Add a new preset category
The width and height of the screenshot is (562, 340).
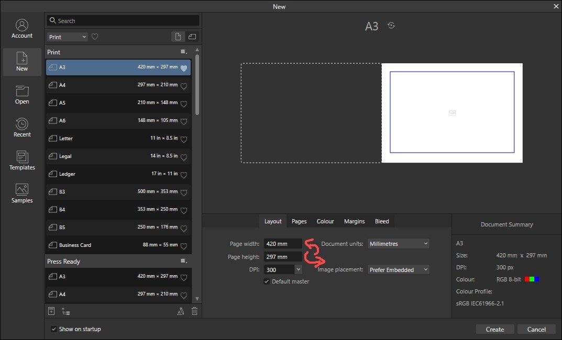[64, 311]
